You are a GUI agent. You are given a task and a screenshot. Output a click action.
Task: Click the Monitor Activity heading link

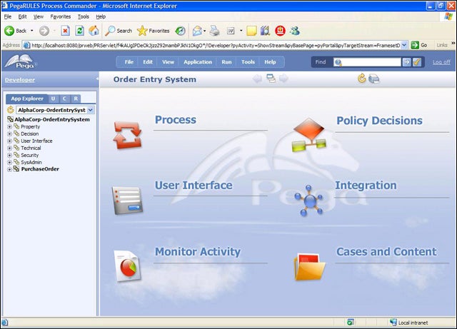[x=198, y=251]
